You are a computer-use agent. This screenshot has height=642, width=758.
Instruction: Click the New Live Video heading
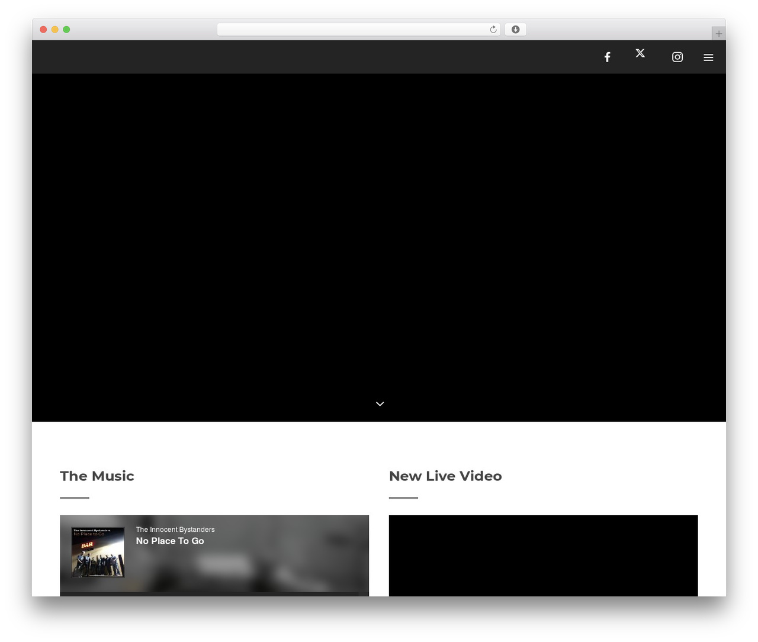(445, 476)
